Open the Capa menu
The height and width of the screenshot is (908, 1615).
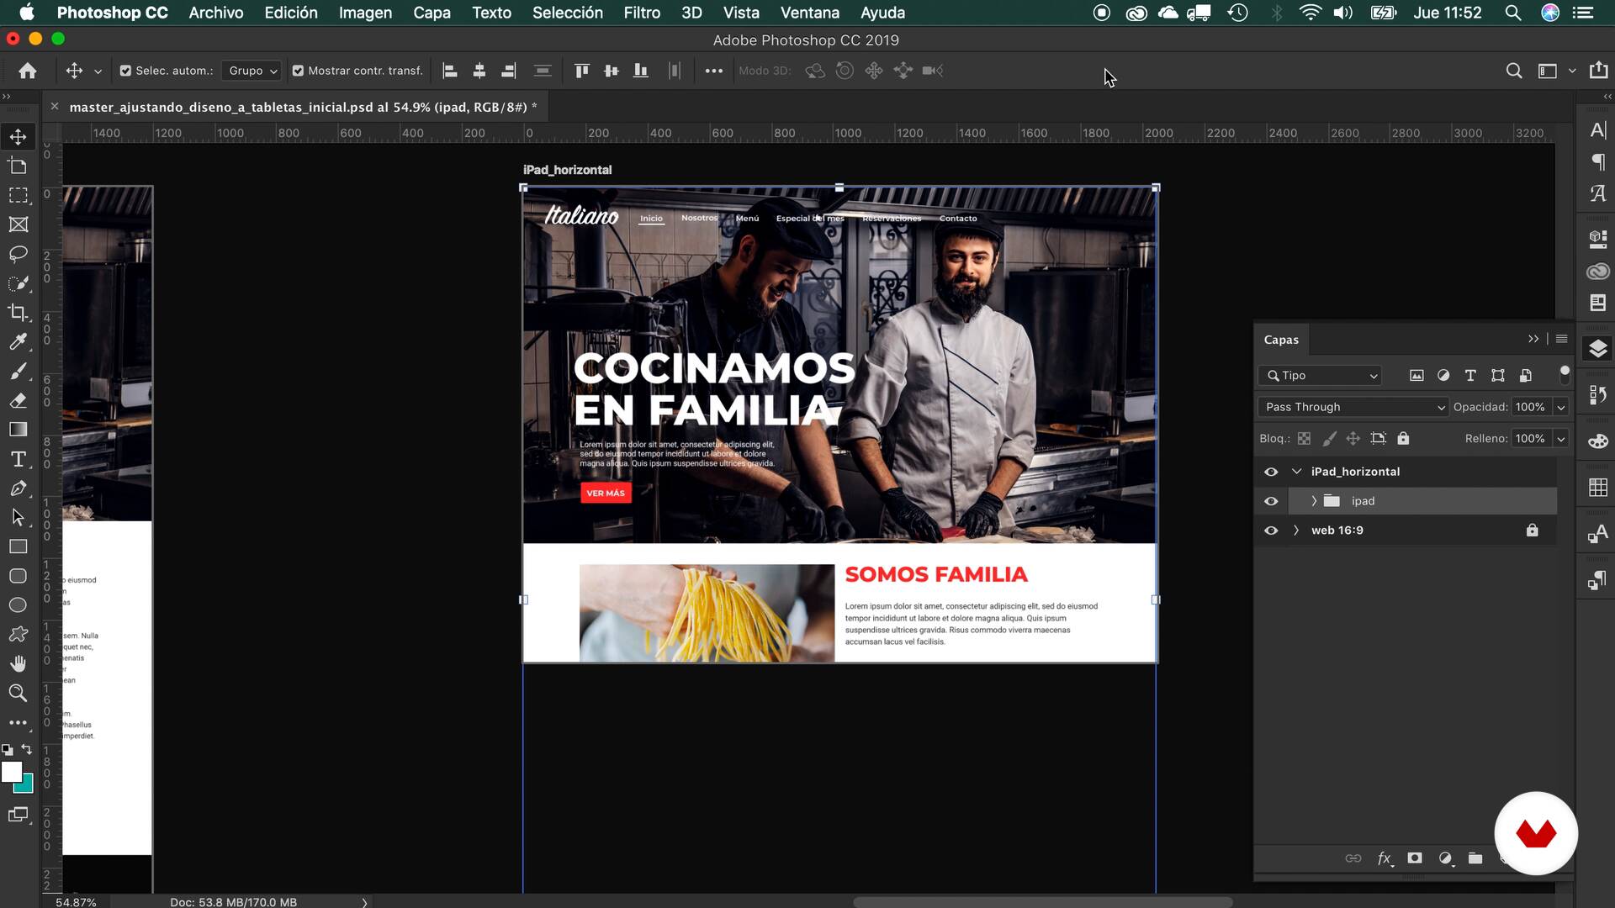tap(432, 13)
